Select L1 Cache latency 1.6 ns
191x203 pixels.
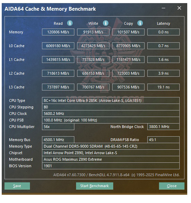[x=163, y=60]
